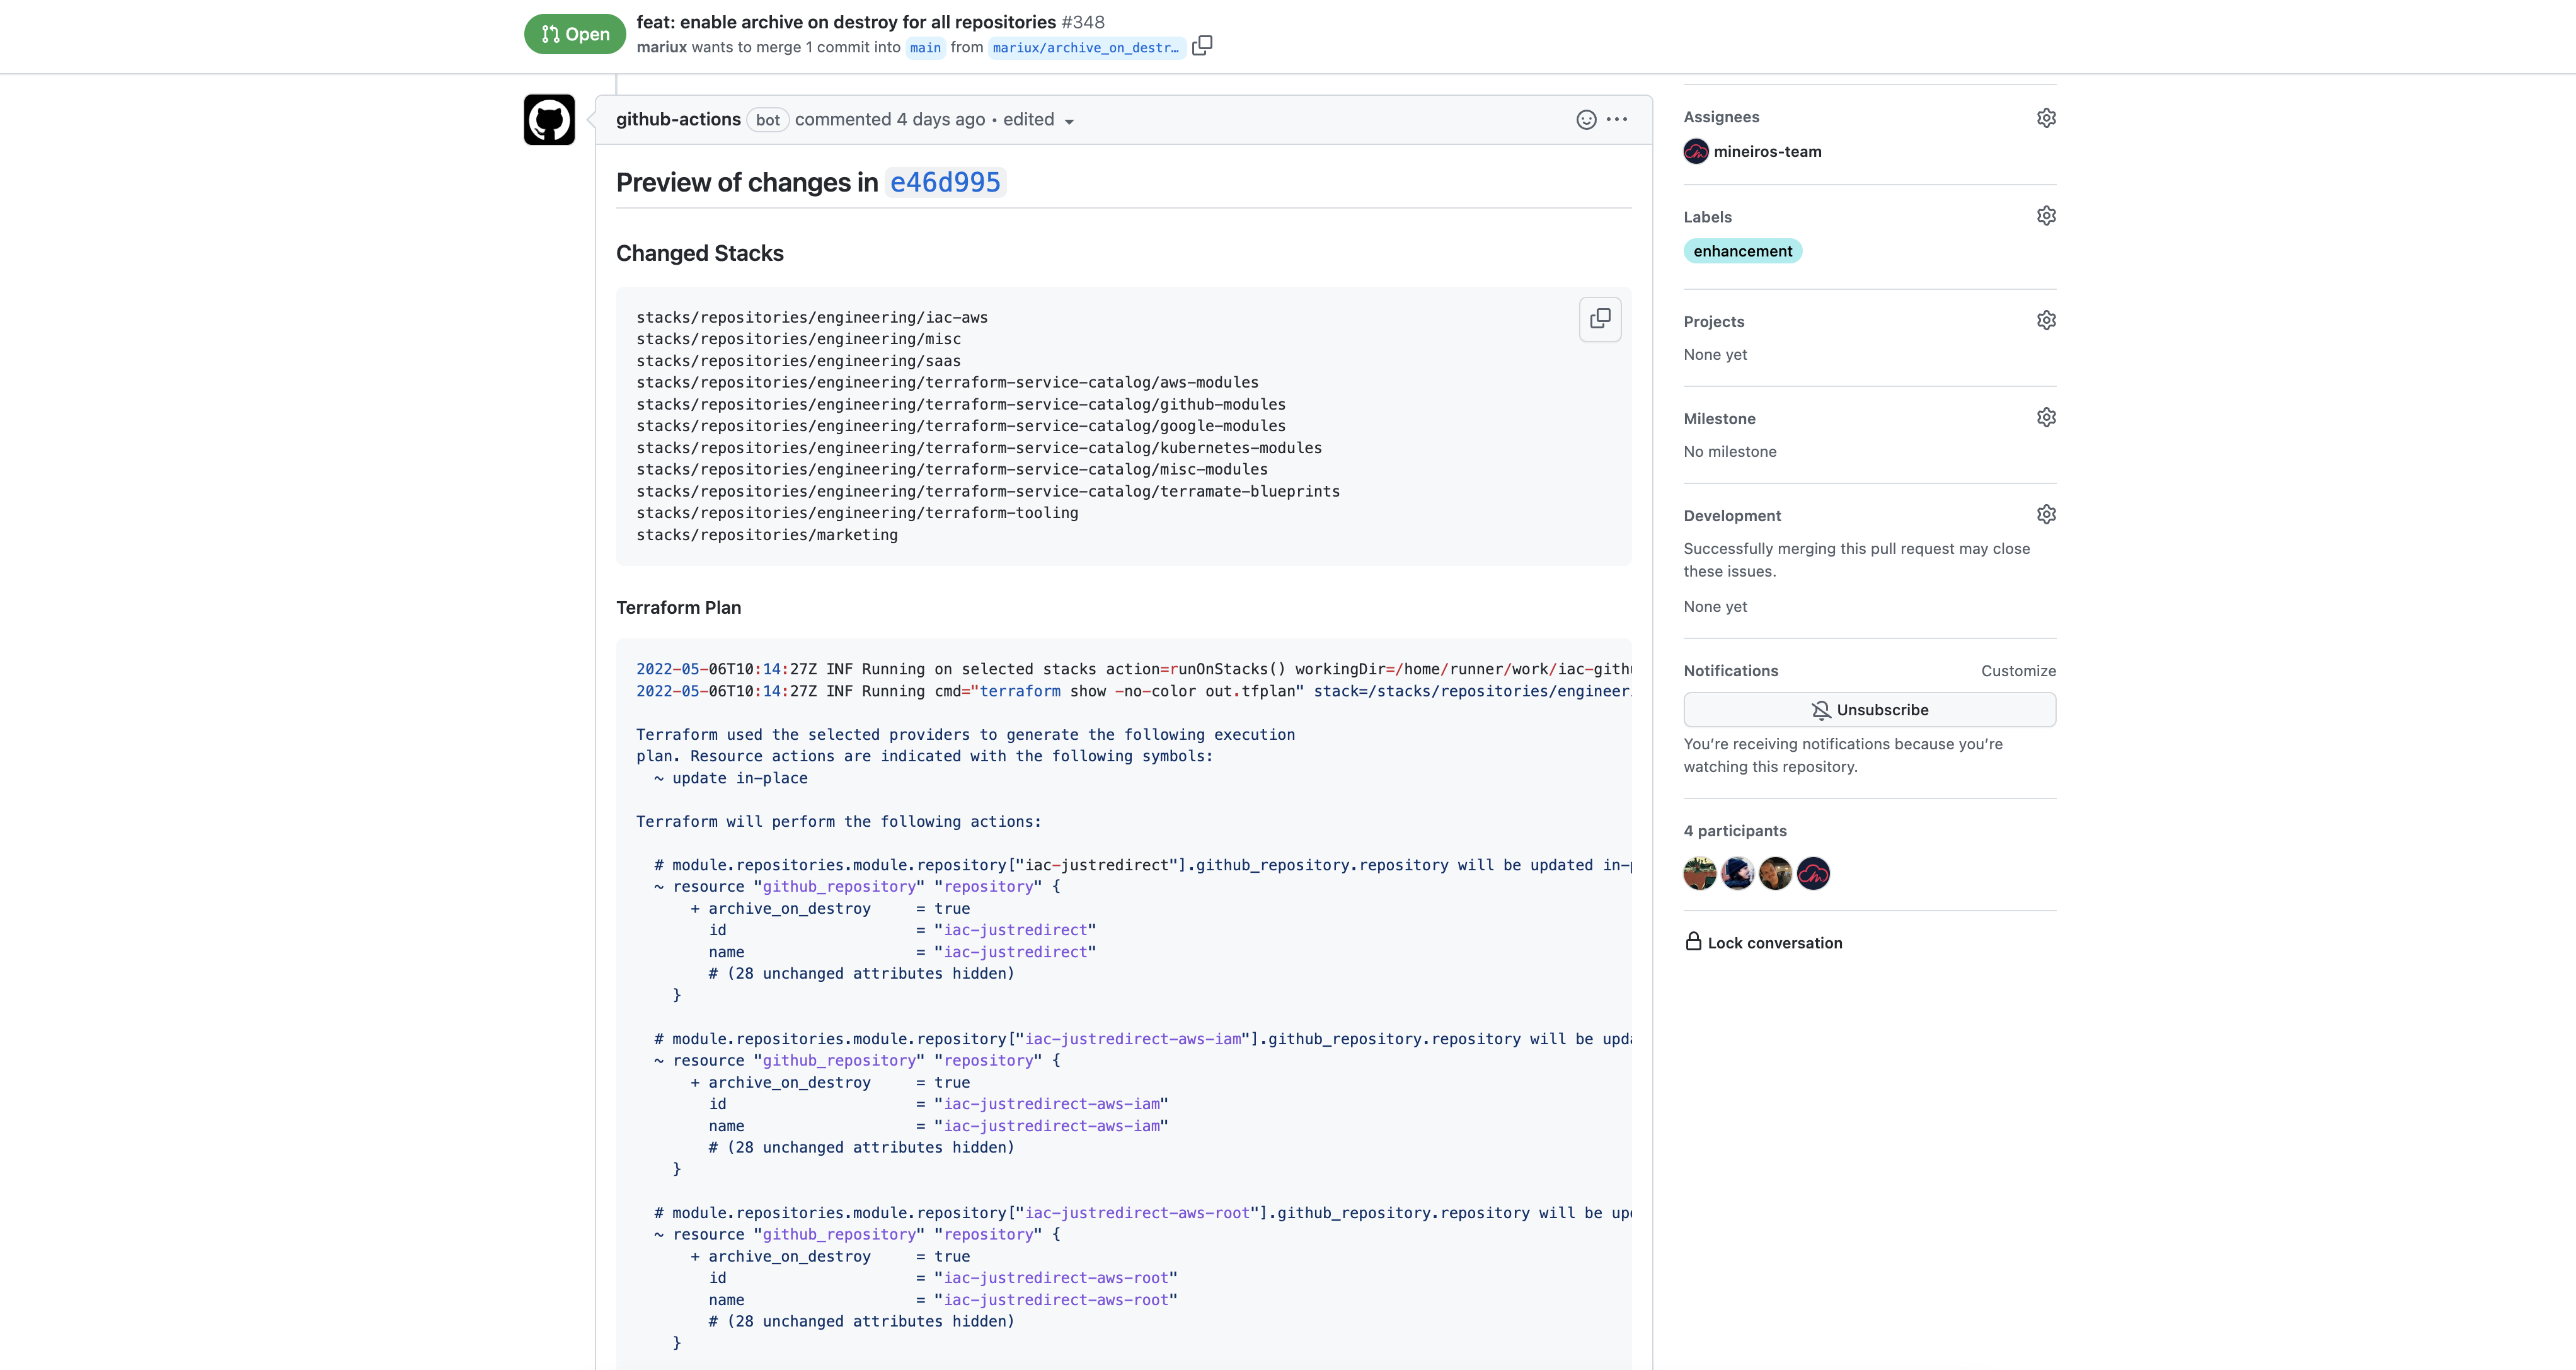Click the Unsubscribe notifications button
Image resolution: width=2576 pixels, height=1370 pixels.
point(1869,710)
